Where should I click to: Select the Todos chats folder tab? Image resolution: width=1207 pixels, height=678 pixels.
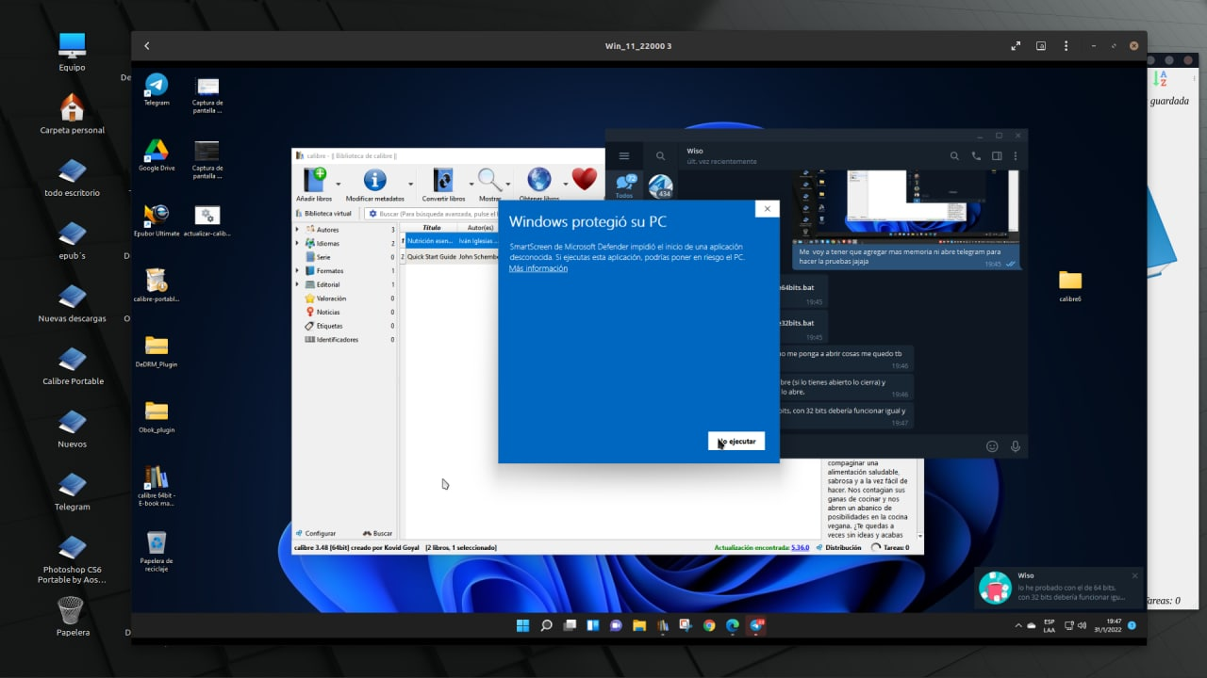(x=623, y=186)
